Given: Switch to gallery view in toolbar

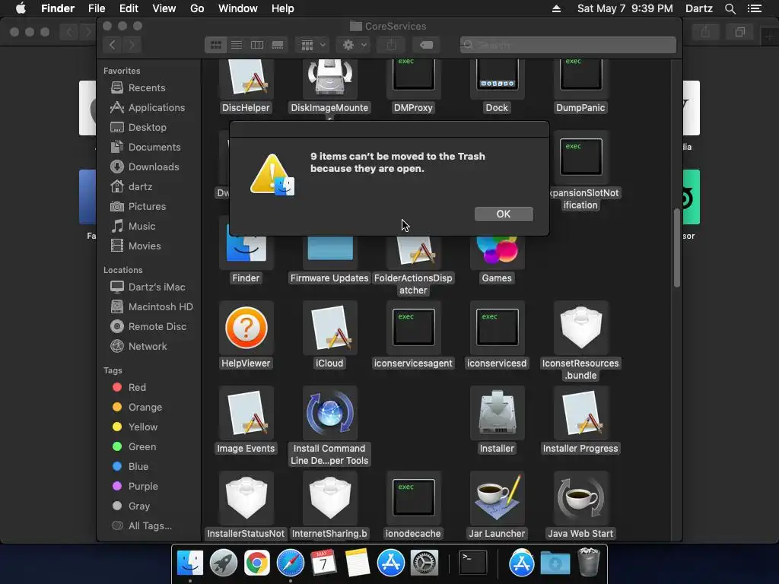Looking at the screenshot, I should click(278, 45).
